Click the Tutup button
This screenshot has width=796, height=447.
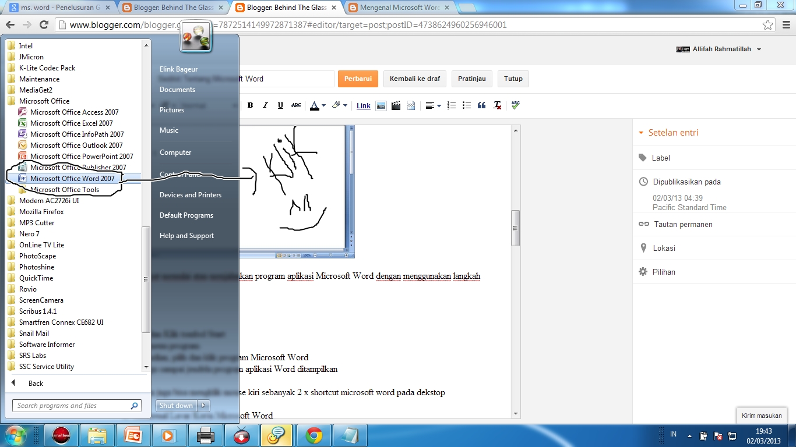(x=513, y=79)
